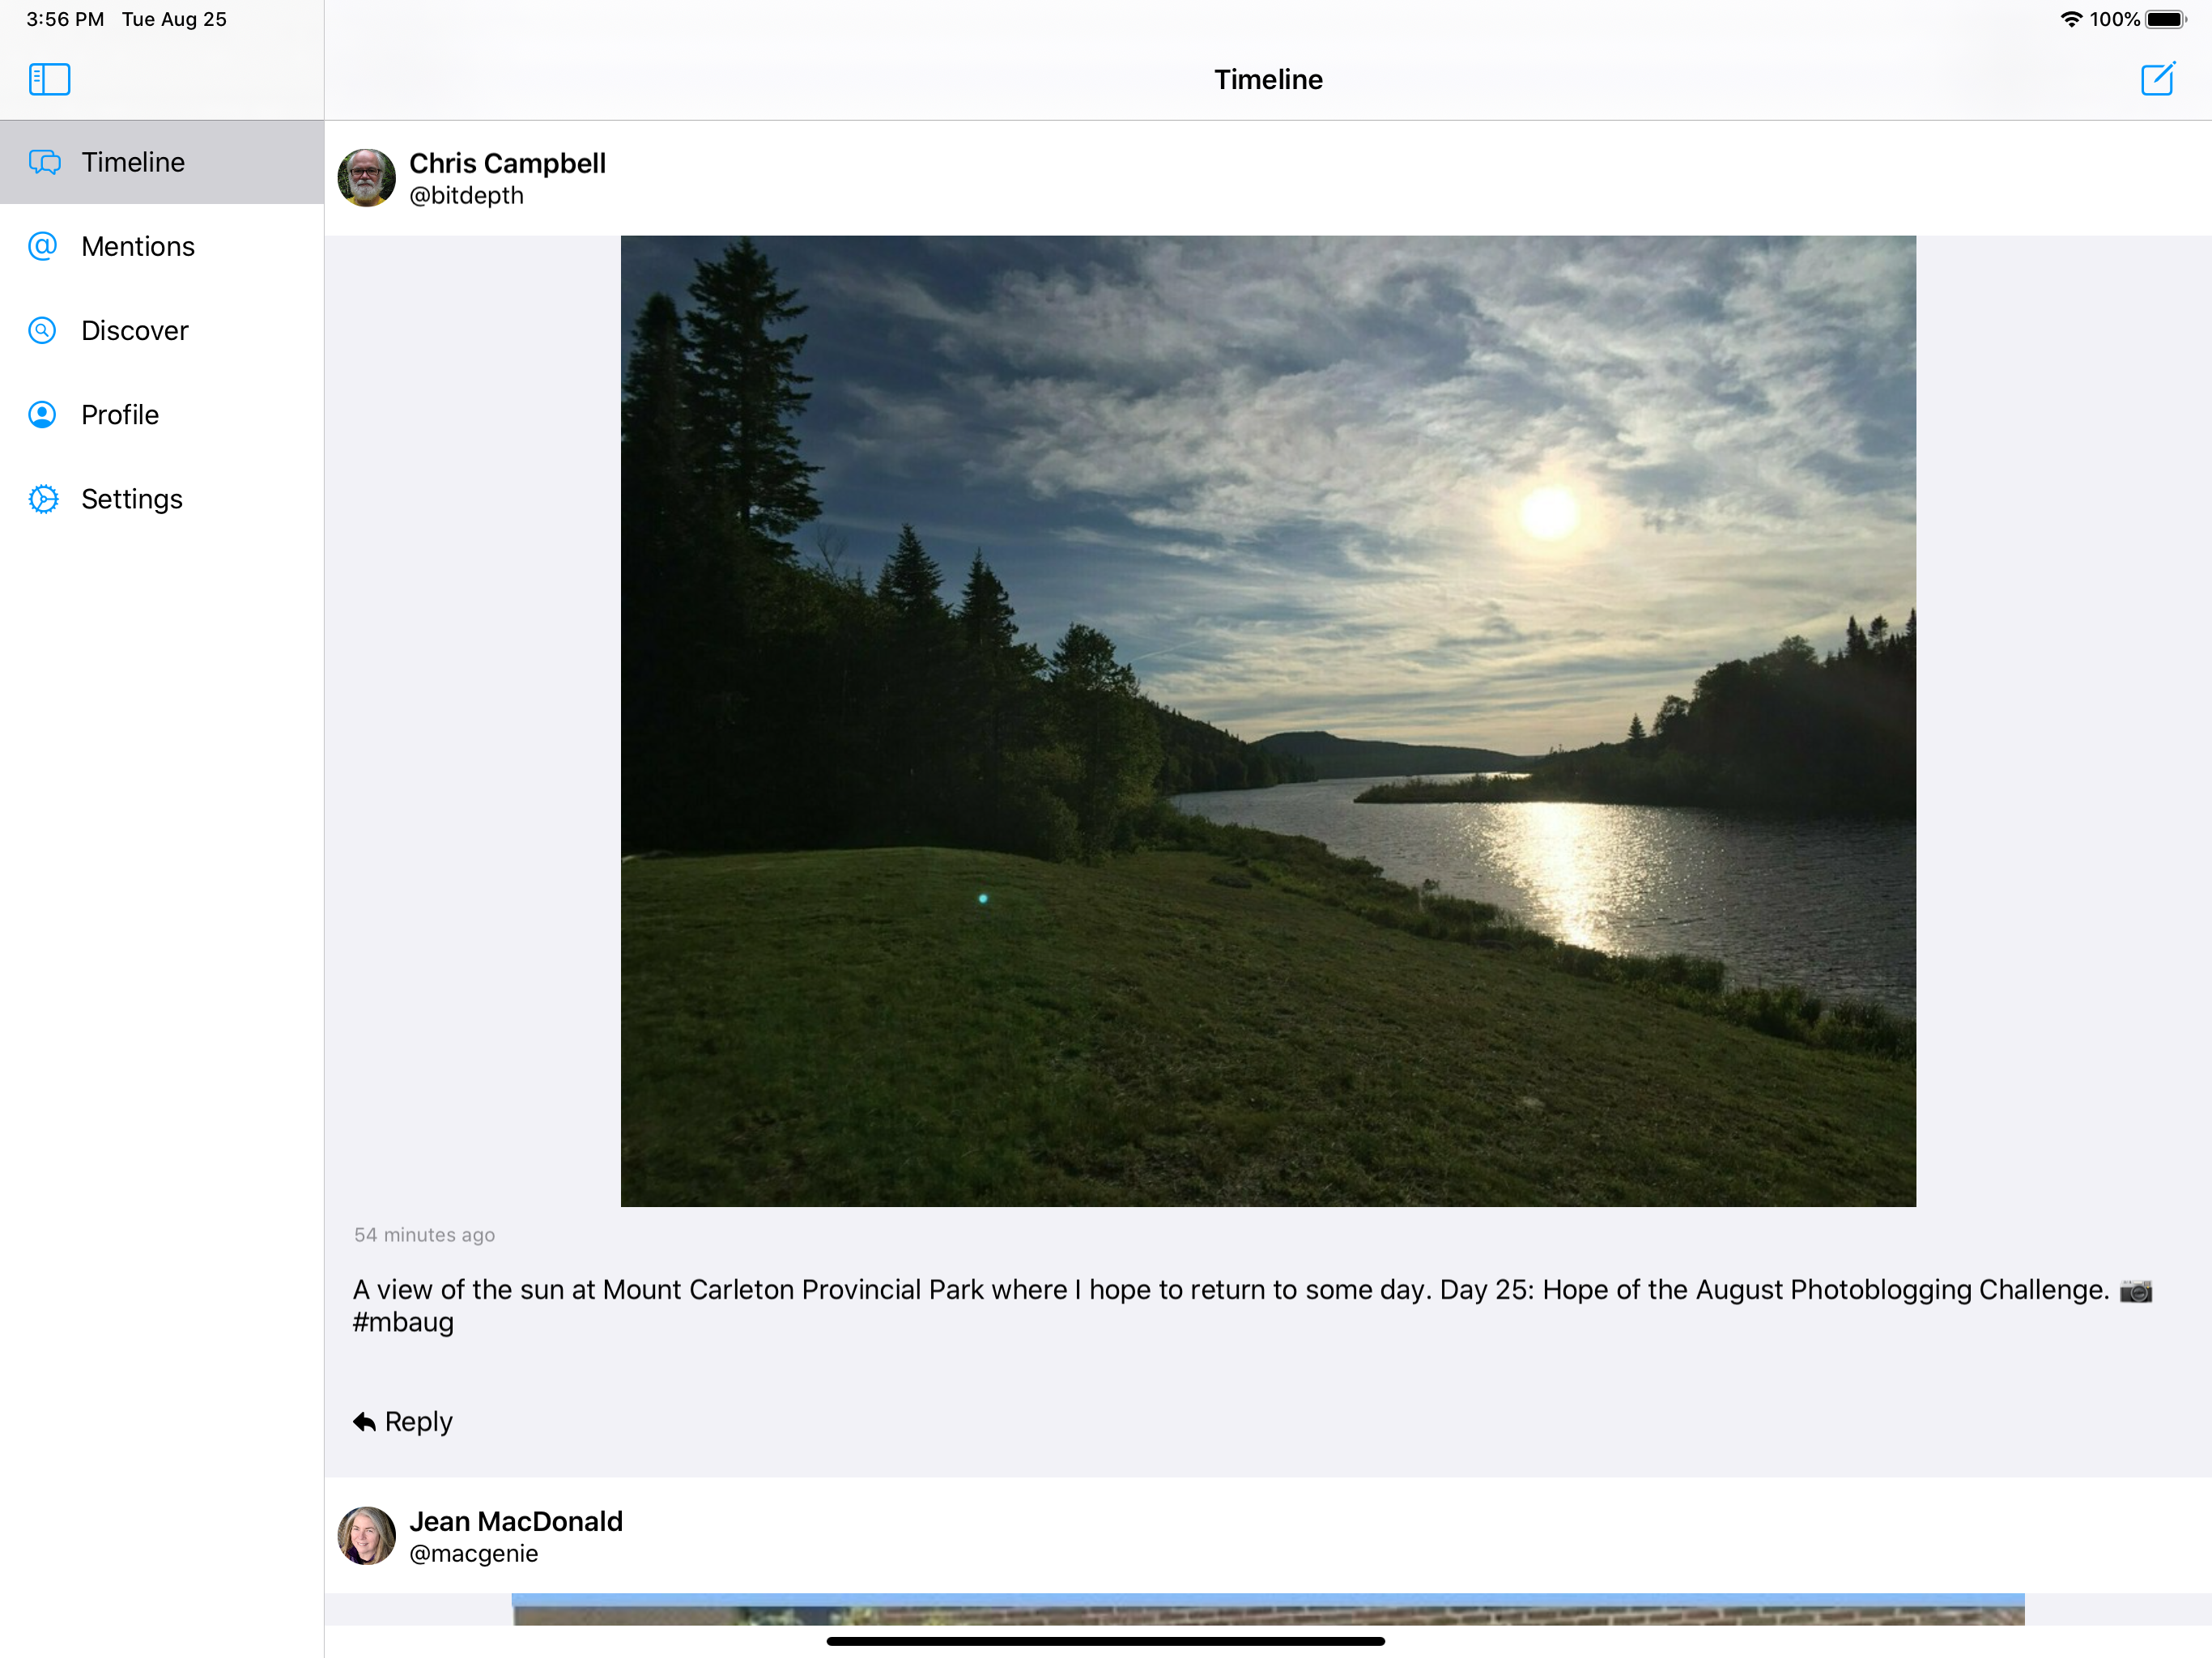Image resolution: width=2212 pixels, height=1658 pixels.
Task: Open the Mentions section
Action: tap(138, 246)
